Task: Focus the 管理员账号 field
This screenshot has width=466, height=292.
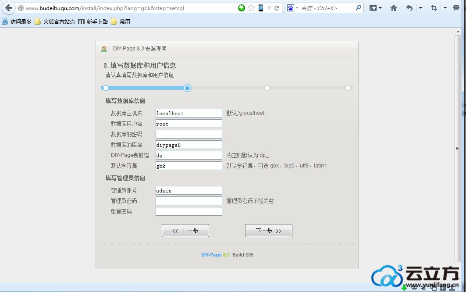Action: coord(189,190)
